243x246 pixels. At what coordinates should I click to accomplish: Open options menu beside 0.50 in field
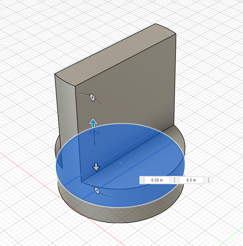[174, 180]
